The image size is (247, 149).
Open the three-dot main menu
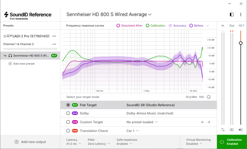pyautogui.click(x=241, y=15)
